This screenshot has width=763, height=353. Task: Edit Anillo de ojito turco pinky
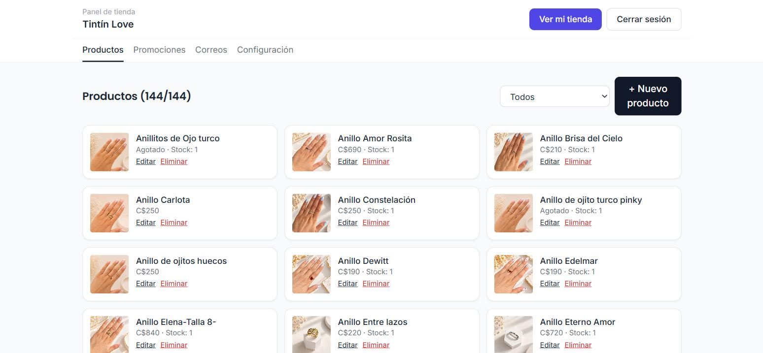click(550, 223)
